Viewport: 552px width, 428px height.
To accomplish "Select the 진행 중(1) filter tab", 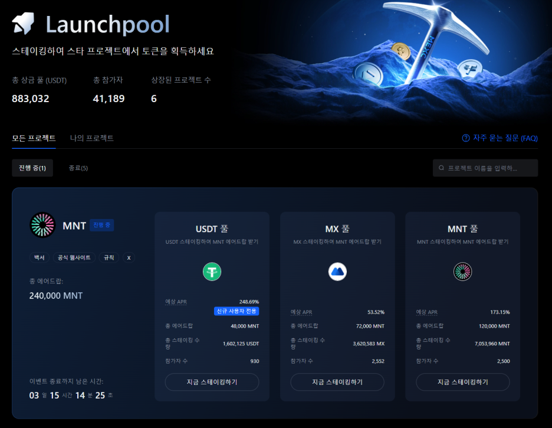I will [32, 168].
